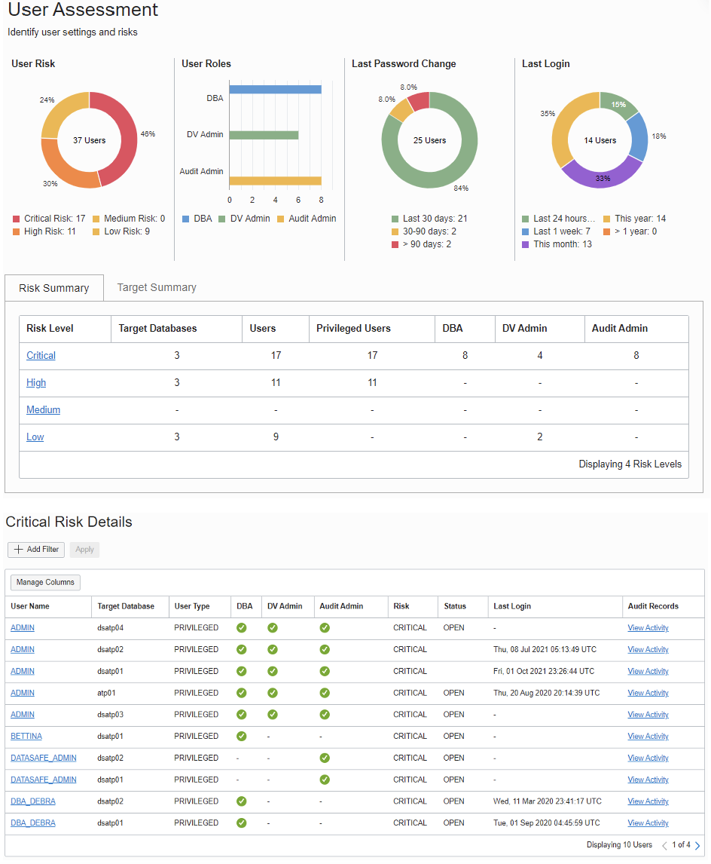This screenshot has height=864, width=711.
Task: Go to next page of users arrow
Action: pos(697,845)
